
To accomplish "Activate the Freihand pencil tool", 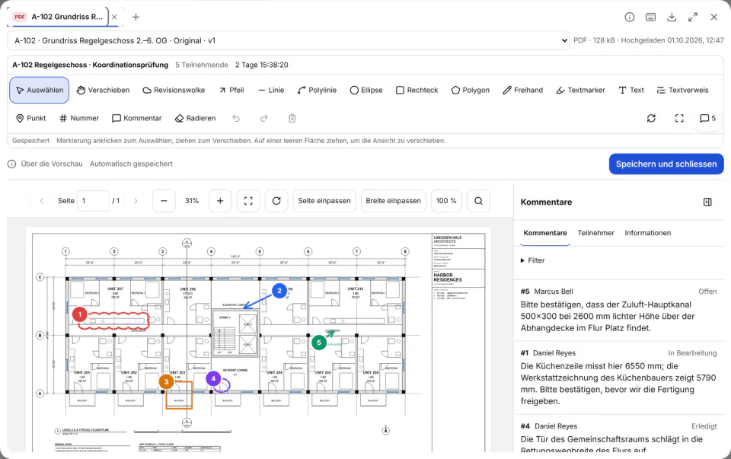I will 522,90.
